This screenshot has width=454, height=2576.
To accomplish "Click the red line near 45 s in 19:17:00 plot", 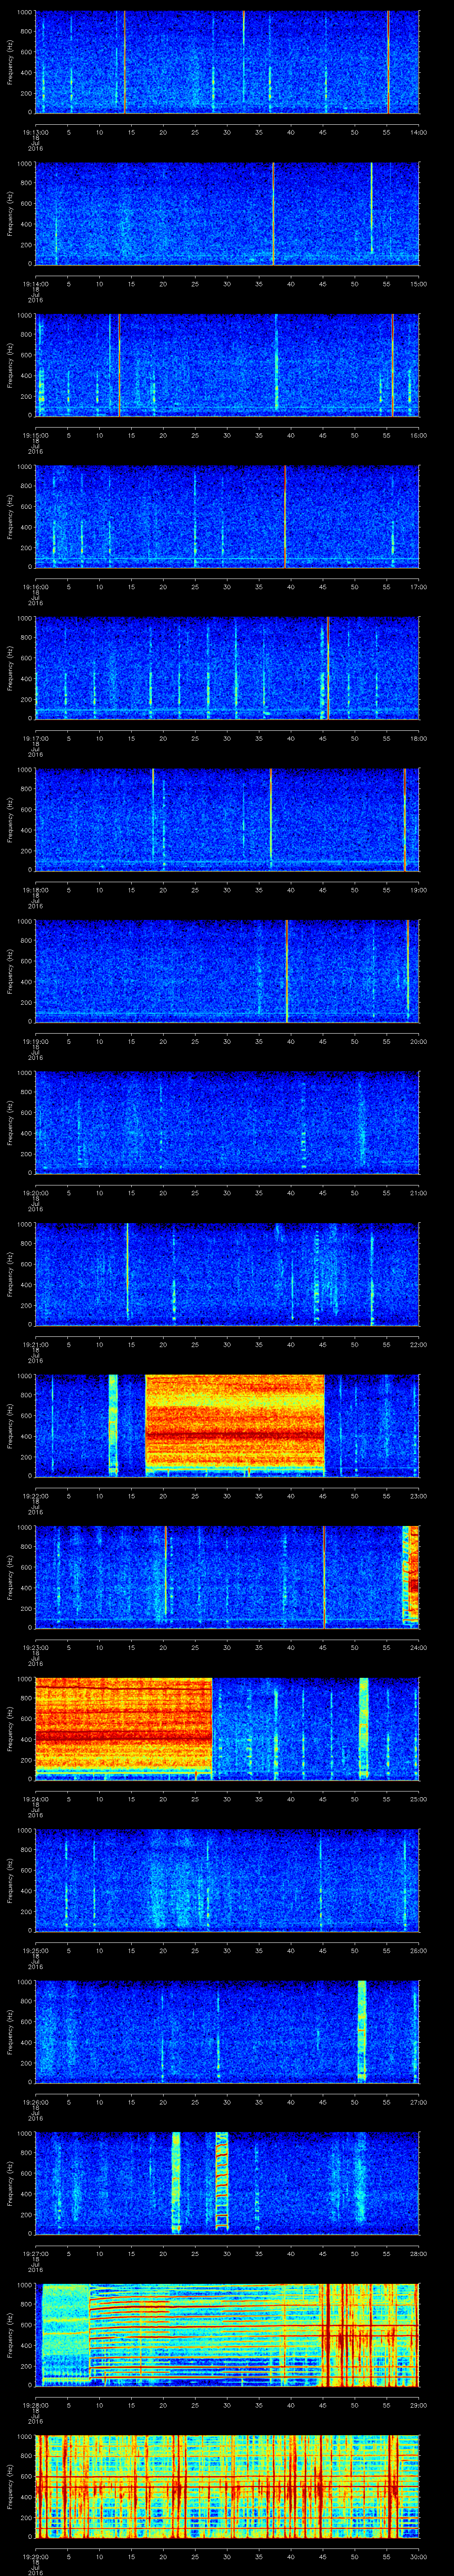I will click(327, 668).
